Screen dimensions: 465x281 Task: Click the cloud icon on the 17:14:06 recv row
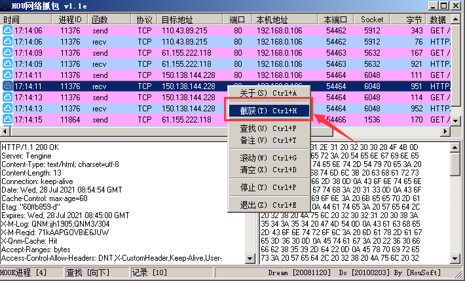click(x=7, y=41)
